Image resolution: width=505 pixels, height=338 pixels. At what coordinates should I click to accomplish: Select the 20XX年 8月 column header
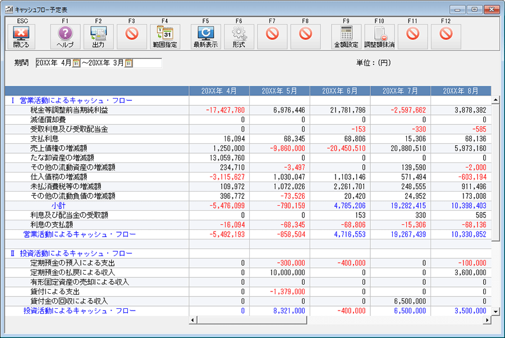tap(461, 91)
